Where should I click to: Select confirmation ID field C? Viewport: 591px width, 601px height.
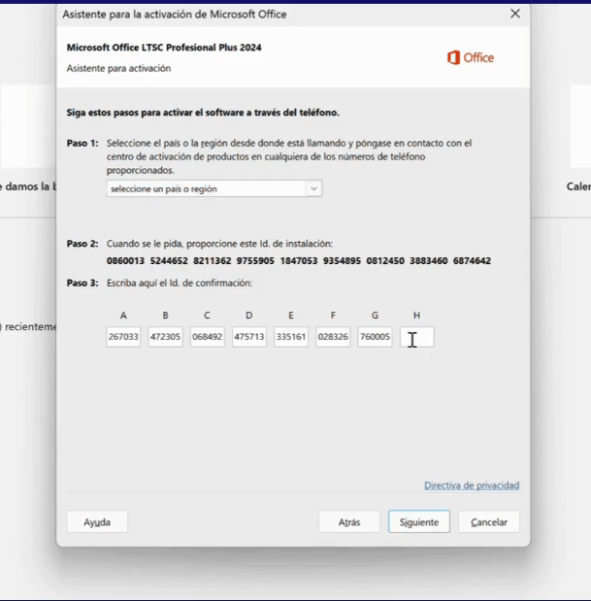pyautogui.click(x=207, y=337)
